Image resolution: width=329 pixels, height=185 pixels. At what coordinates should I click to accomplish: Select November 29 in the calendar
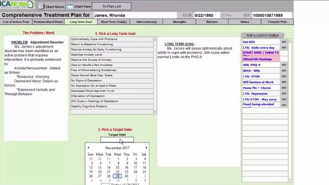click(x=117, y=176)
